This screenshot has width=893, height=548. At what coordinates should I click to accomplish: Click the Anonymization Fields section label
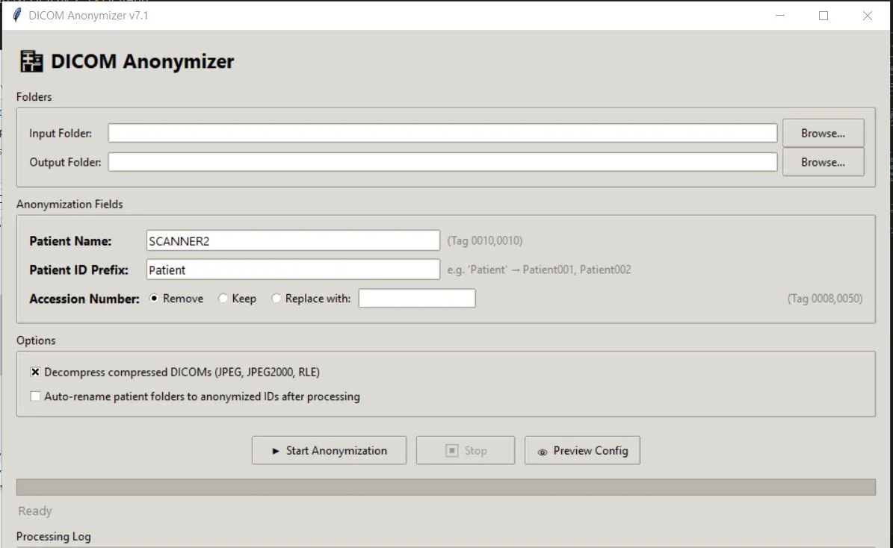click(69, 204)
